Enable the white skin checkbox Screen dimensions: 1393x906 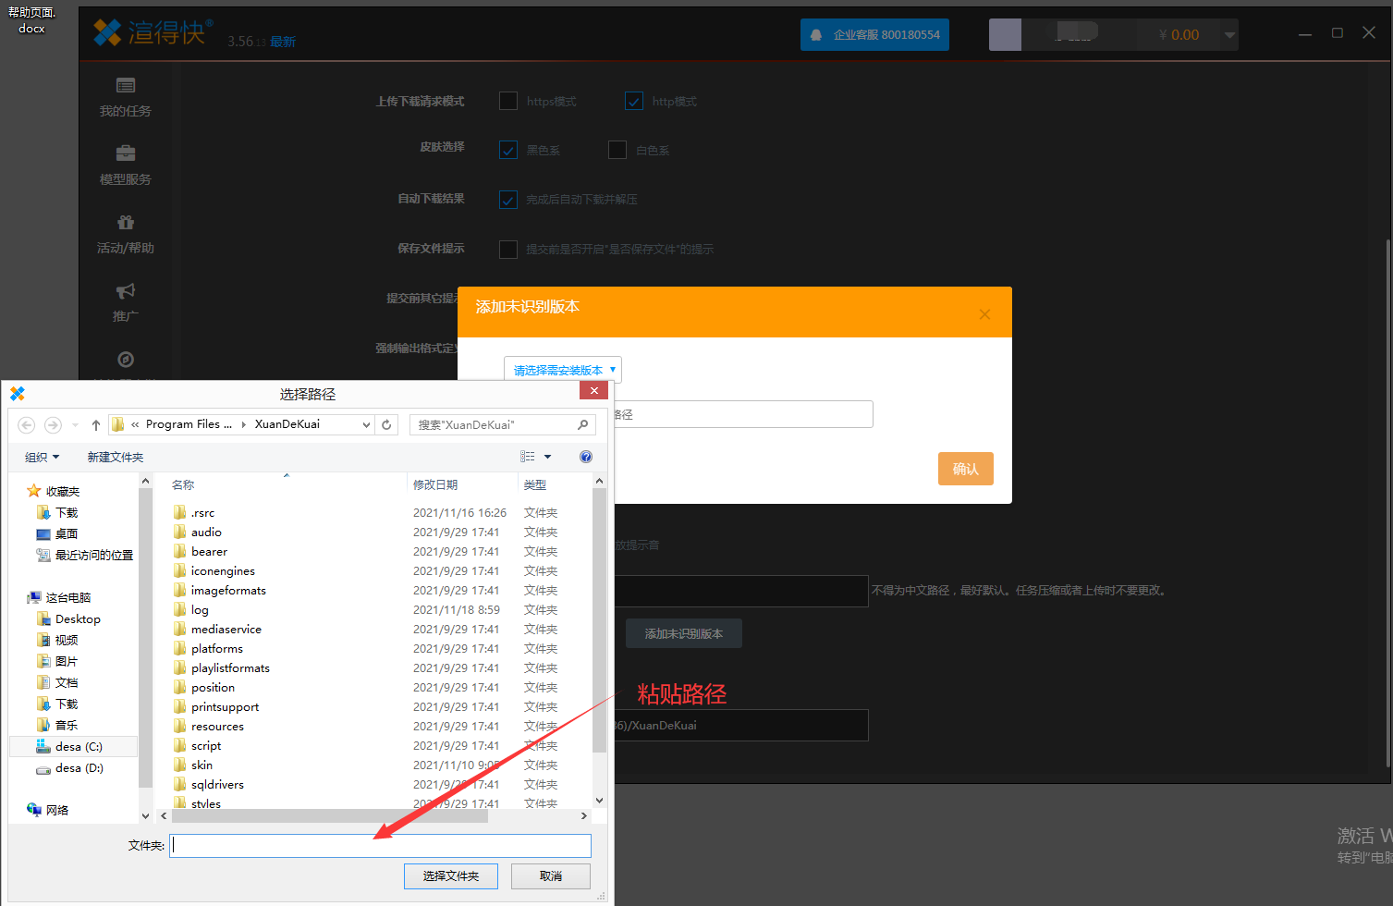[617, 150]
